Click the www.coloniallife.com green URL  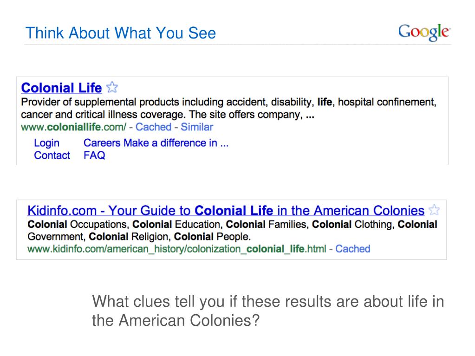tap(74, 127)
